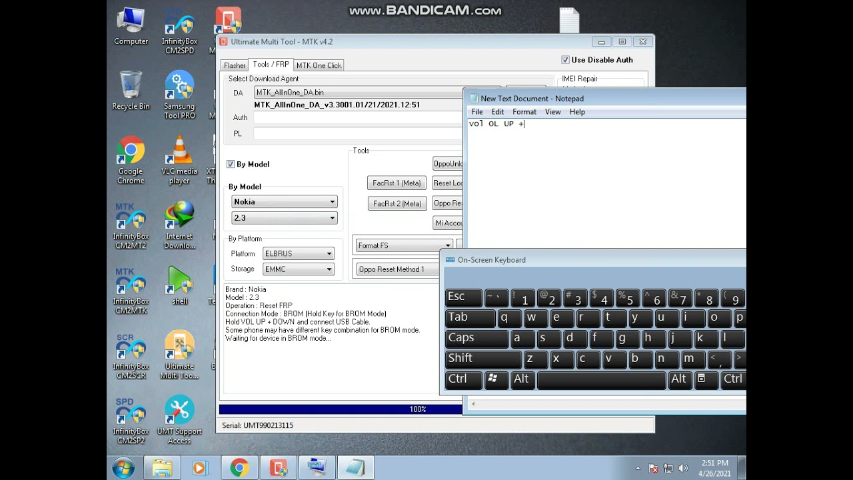Open InfinityBox CM2SCR shortcut

(x=131, y=355)
